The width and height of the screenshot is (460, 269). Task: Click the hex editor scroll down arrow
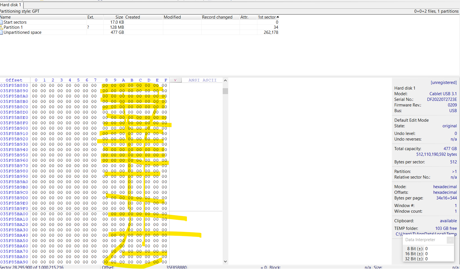[225, 261]
